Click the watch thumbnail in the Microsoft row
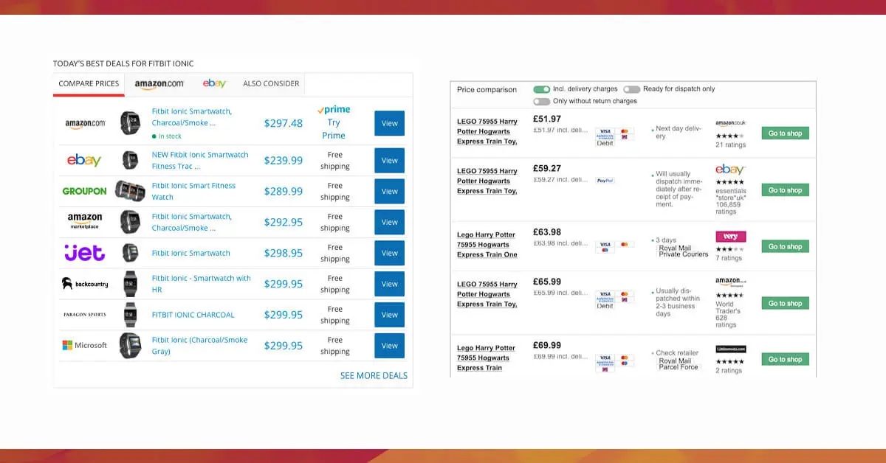 [x=130, y=345]
